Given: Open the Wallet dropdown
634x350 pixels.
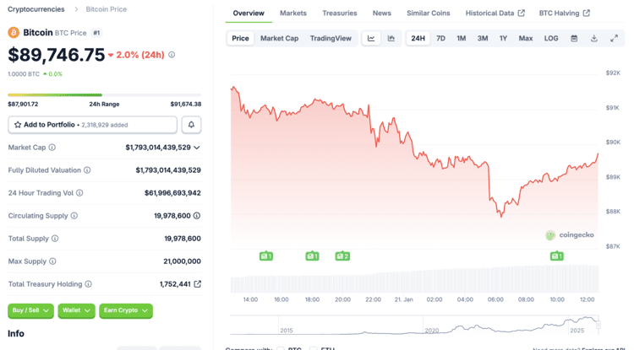Looking at the screenshot, I should point(76,310).
